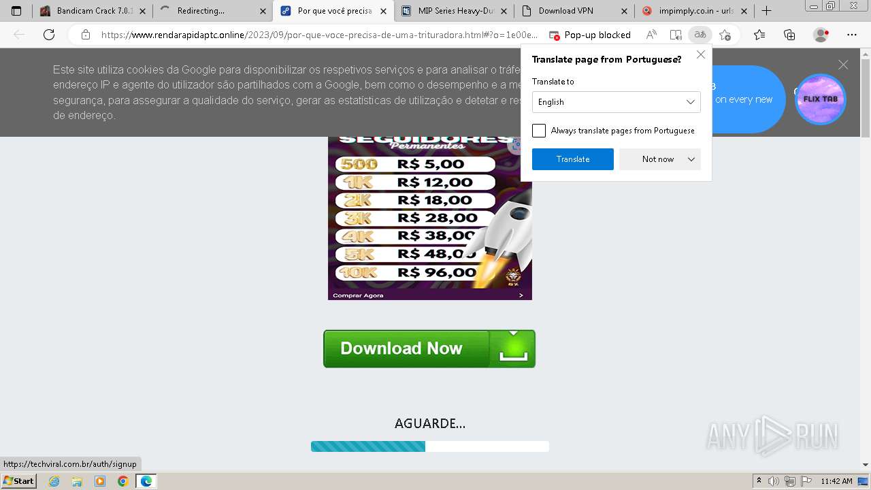This screenshot has width=871, height=490.
Task: Click the network icon in system tray
Action: click(789, 481)
